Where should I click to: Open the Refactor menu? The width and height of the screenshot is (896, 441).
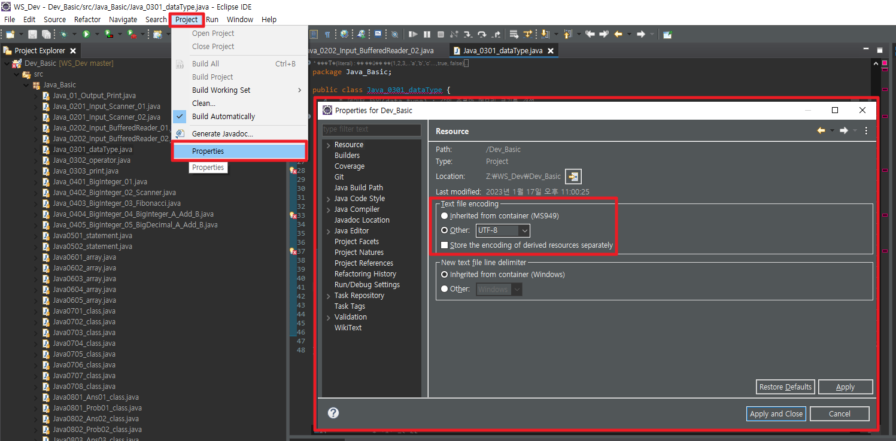pyautogui.click(x=87, y=19)
